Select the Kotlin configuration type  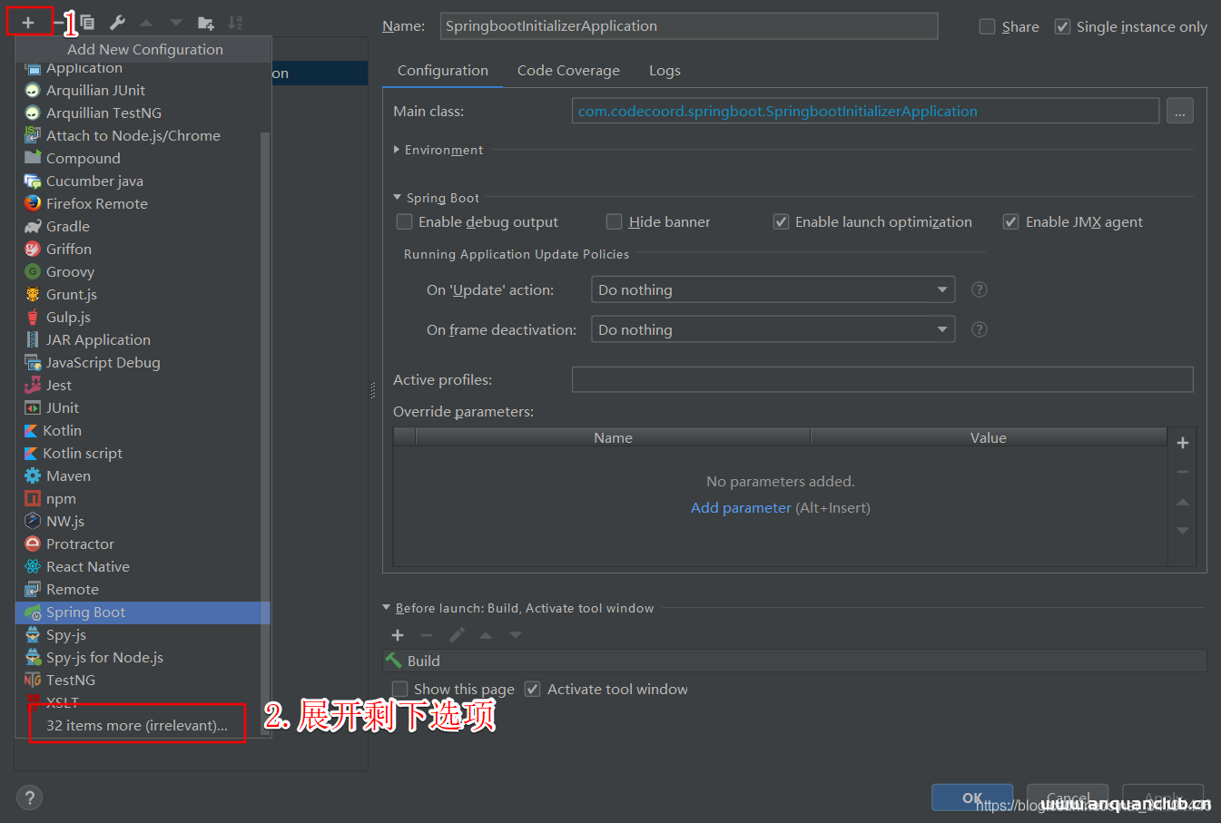[x=62, y=430]
